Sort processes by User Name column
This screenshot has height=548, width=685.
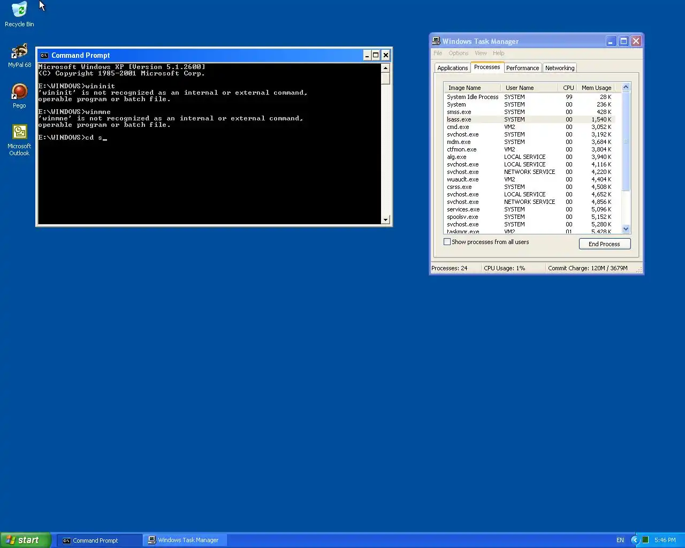tap(529, 88)
